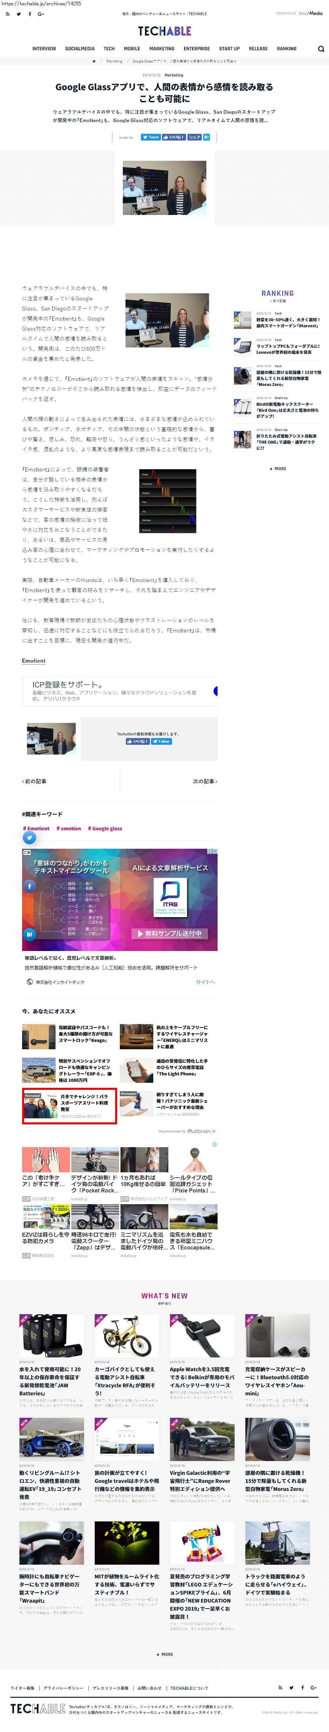Open the Keago smart lock recommended article
Image resolution: width=329 pixels, height=1732 pixels.
click(85, 1033)
